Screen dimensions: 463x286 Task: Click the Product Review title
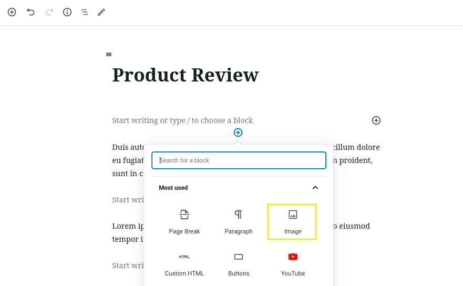[x=186, y=75]
